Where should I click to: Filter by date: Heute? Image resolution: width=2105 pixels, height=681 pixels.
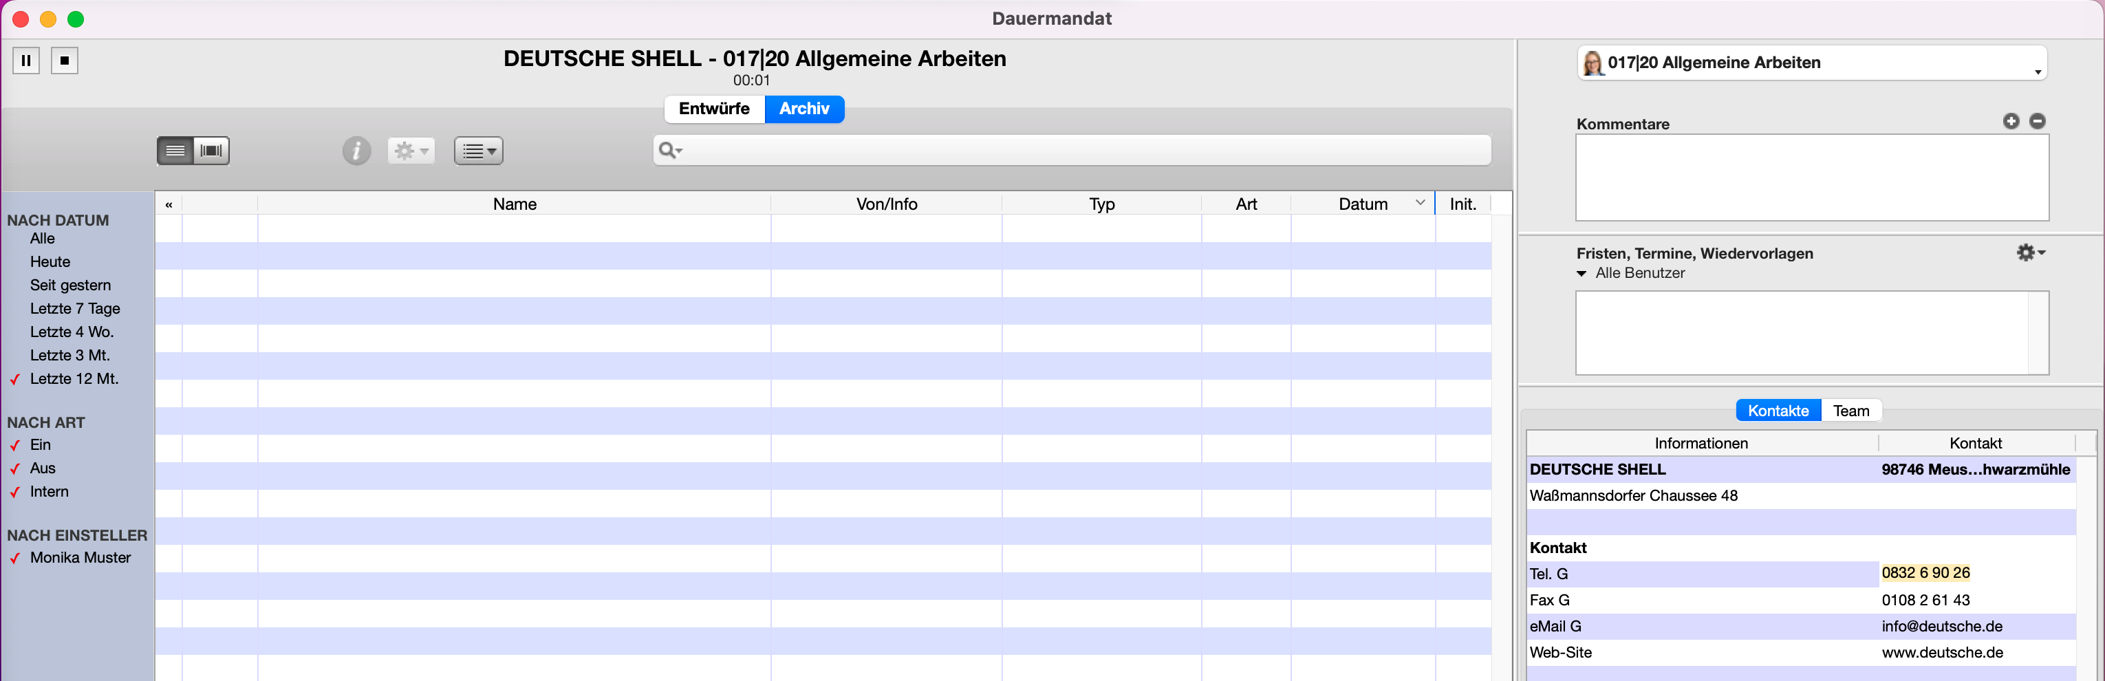[x=50, y=263]
